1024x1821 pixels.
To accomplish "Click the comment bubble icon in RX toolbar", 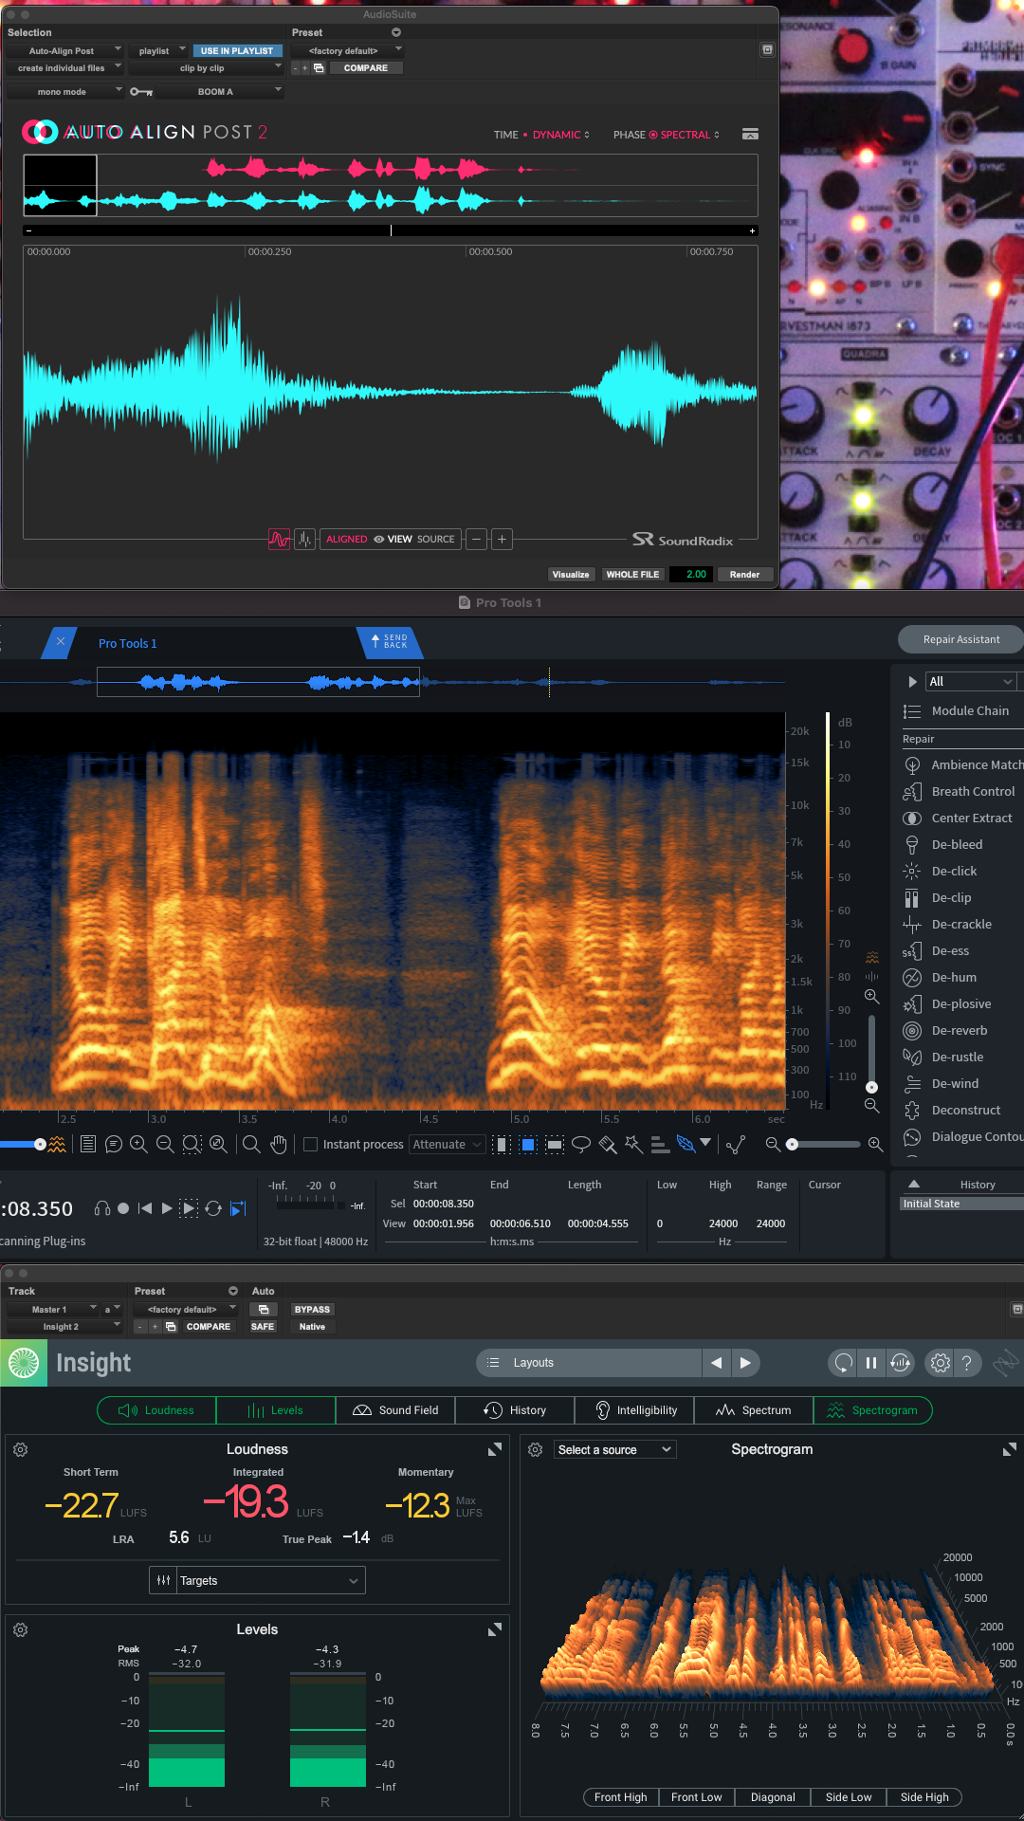I will click(x=114, y=1145).
